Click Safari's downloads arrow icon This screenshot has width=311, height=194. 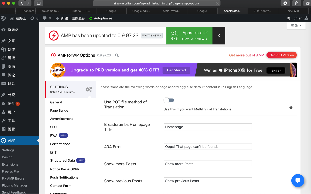click(x=285, y=3)
